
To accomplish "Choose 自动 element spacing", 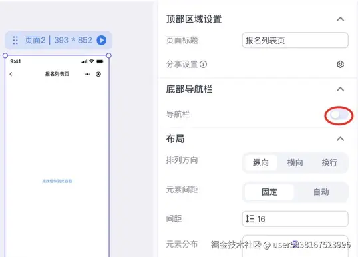I will [321, 192].
